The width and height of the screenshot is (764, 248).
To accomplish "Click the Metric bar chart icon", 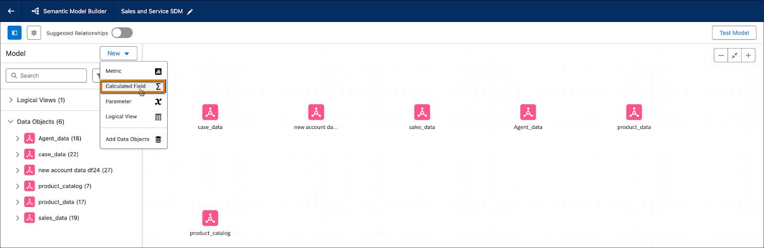I will (158, 72).
